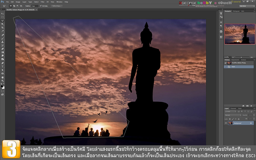
Task: Select the Move tool
Action: [3, 14]
